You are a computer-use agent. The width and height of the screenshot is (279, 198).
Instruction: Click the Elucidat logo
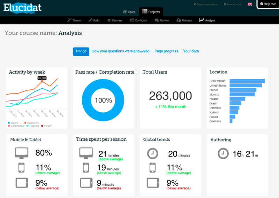(x=23, y=7)
